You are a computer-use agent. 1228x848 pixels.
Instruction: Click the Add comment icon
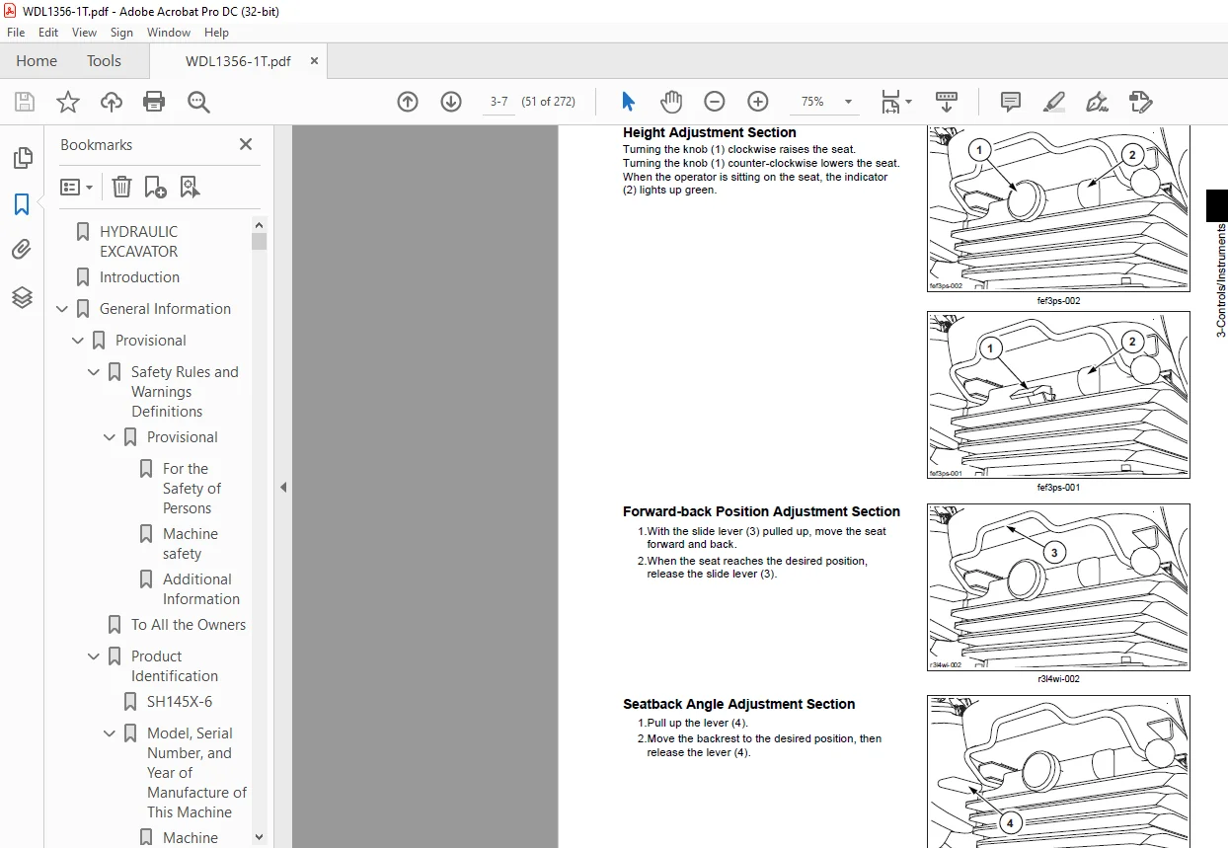point(1011,102)
